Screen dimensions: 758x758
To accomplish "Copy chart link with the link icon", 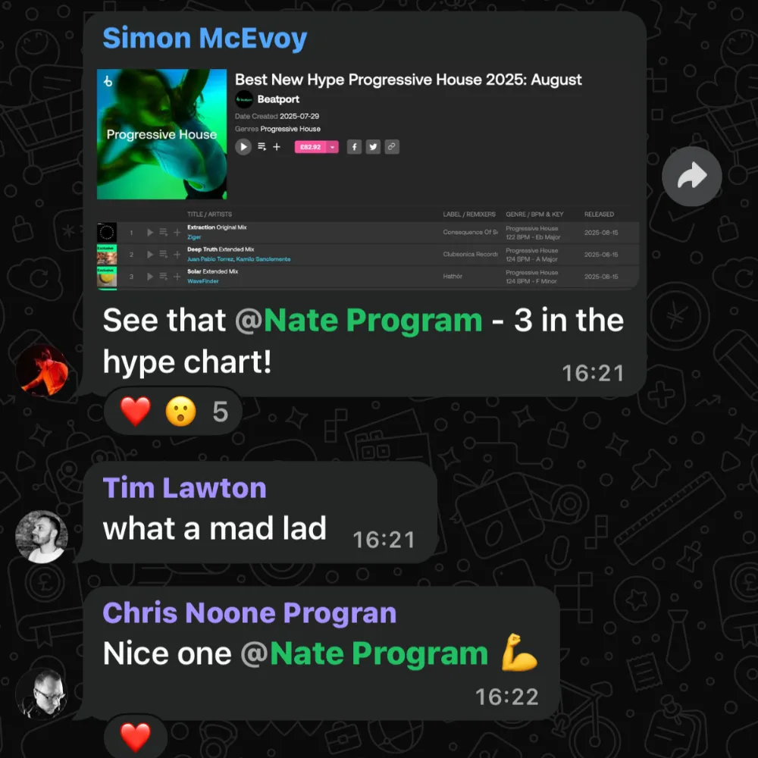I will 392,147.
